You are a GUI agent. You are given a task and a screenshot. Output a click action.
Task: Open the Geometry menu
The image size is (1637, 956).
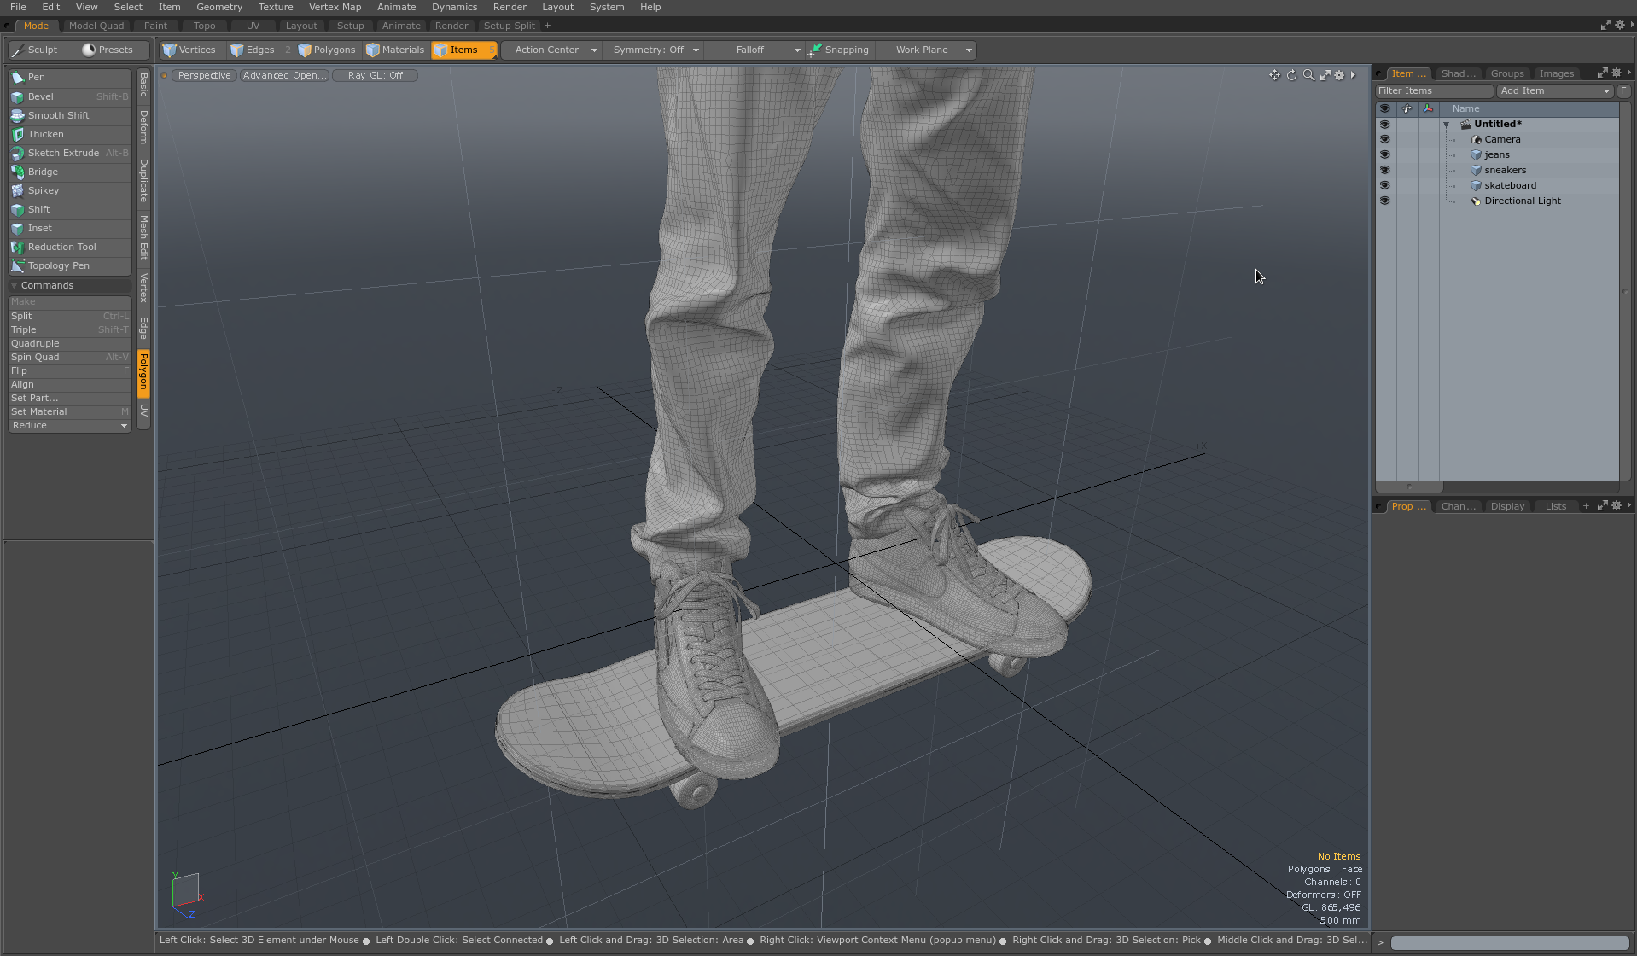pos(218,7)
